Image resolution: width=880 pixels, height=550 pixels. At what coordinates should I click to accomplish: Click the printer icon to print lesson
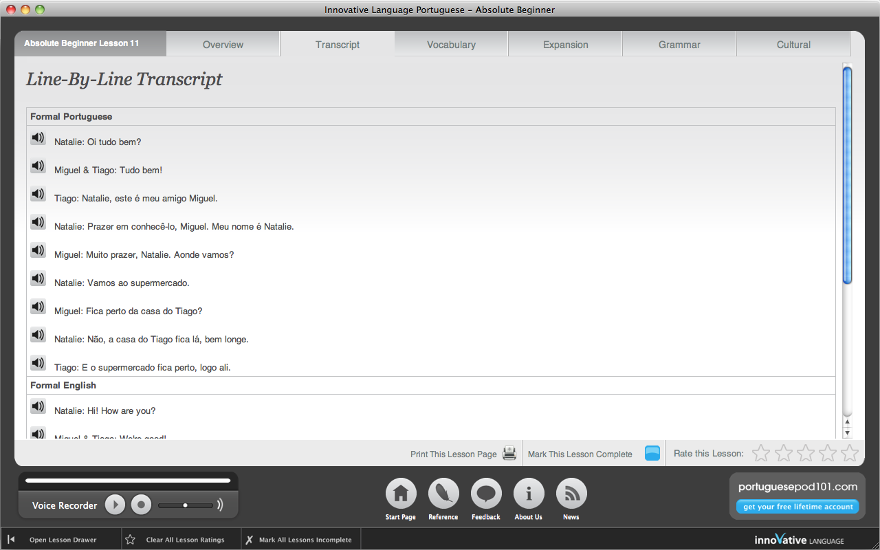[x=509, y=454]
